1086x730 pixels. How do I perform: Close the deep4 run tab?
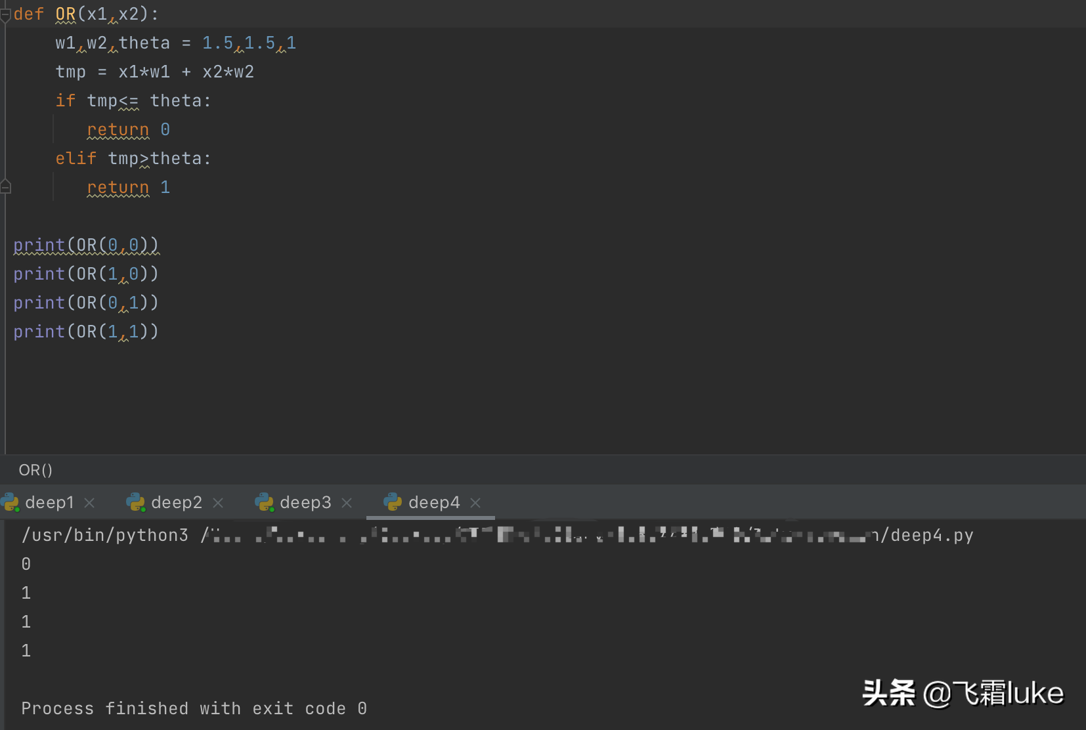475,503
